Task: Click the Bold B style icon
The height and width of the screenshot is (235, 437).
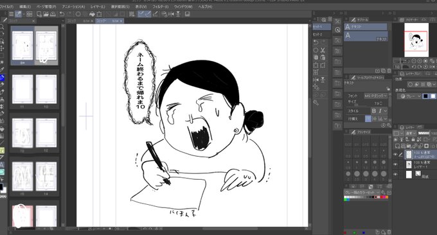Action: click(374, 111)
